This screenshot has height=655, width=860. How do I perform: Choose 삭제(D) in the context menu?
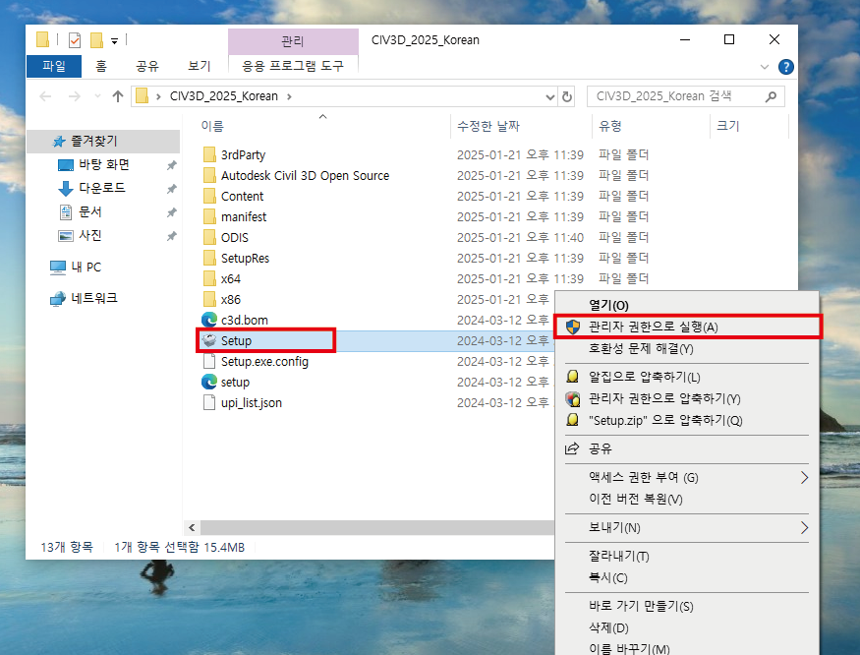pos(608,627)
